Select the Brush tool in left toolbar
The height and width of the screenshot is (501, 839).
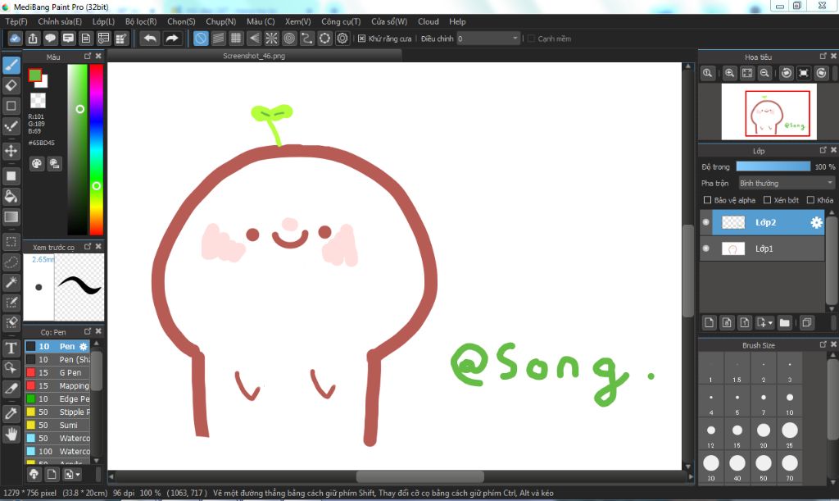click(x=11, y=66)
